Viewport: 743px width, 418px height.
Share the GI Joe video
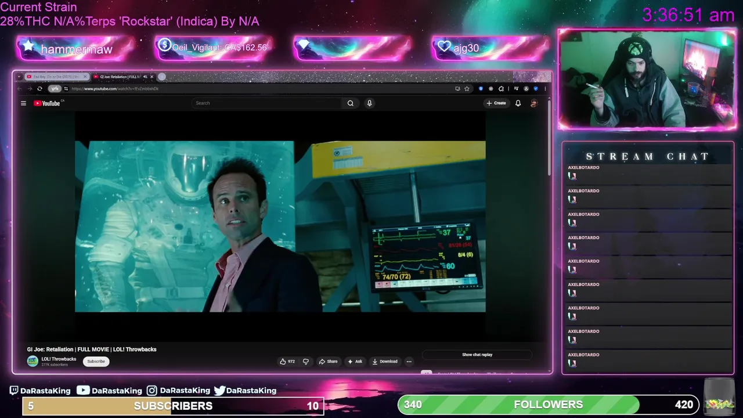click(328, 361)
